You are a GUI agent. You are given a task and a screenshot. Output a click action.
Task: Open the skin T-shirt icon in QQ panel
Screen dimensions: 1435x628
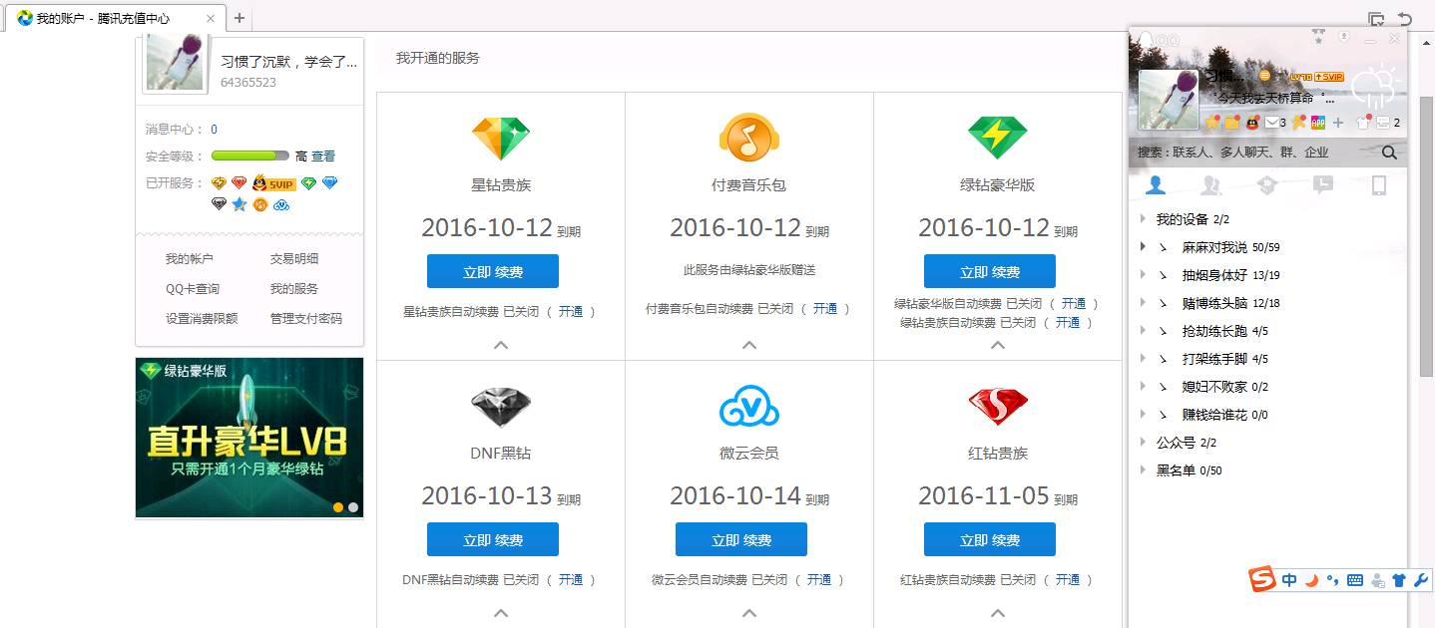coord(1363,123)
